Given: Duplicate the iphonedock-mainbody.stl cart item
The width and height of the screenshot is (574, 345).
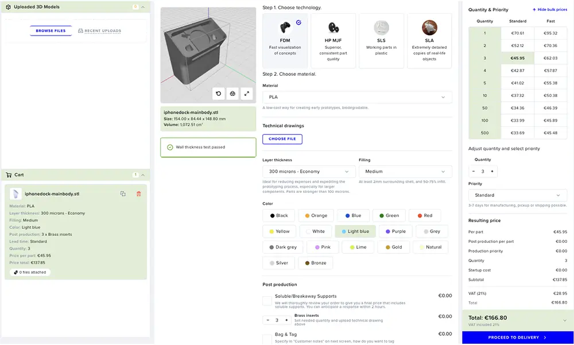Looking at the screenshot, I should click(x=123, y=194).
